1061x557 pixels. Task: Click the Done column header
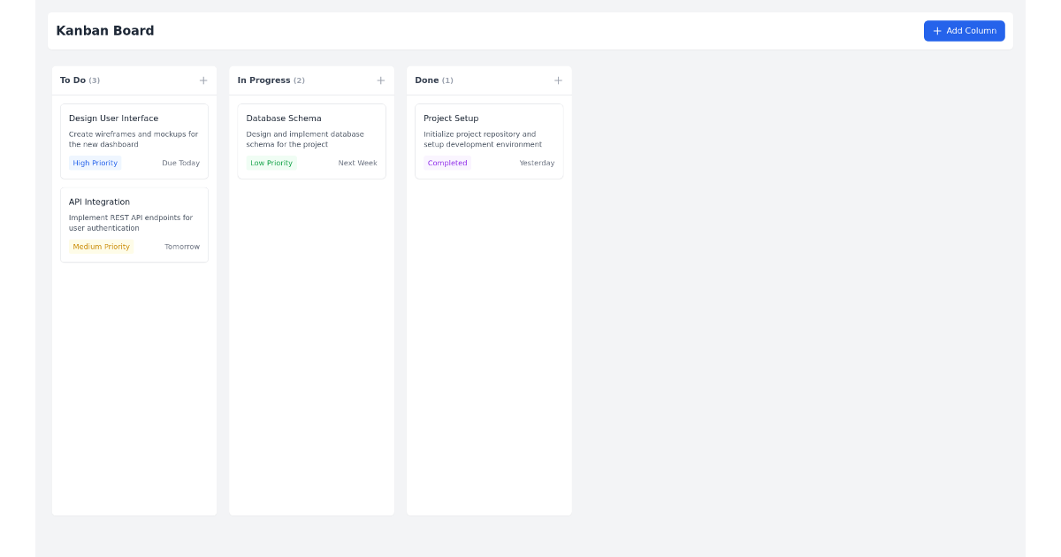tap(434, 80)
